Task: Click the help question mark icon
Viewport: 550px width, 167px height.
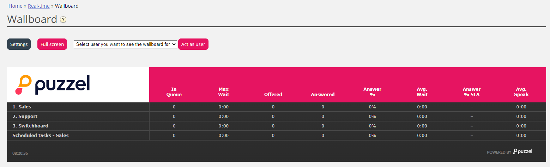Action: 63,20
